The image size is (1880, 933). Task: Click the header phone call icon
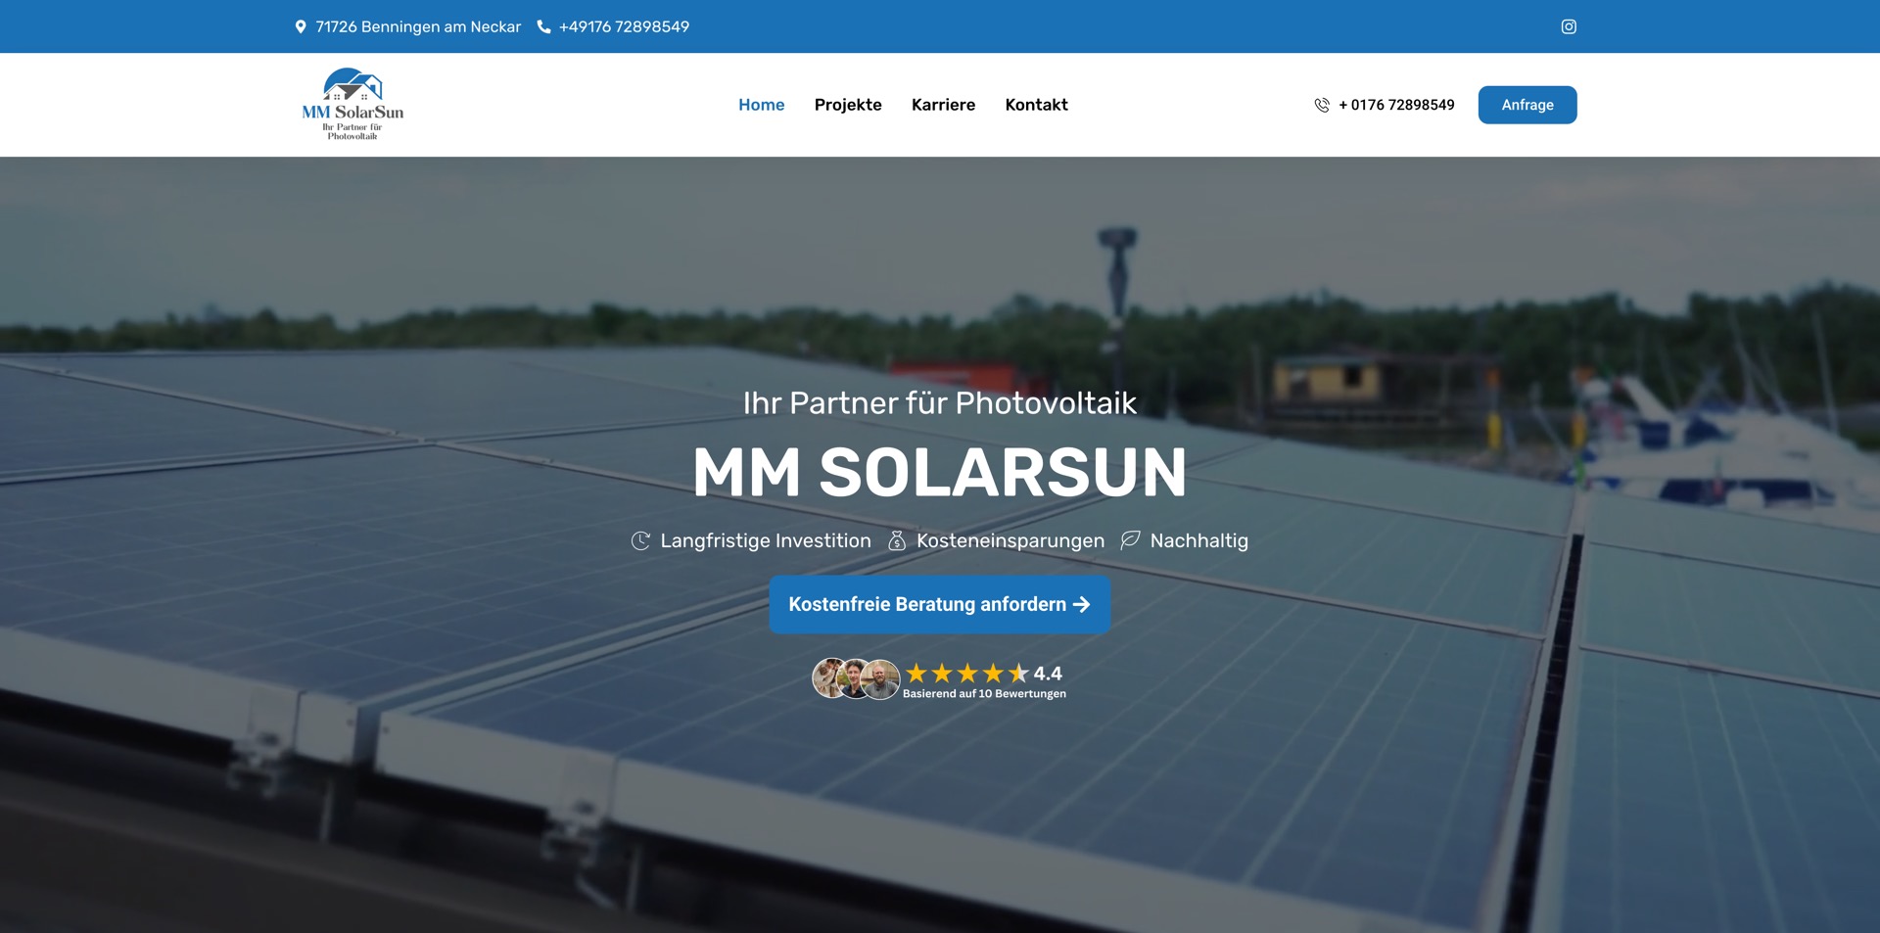click(x=1321, y=105)
